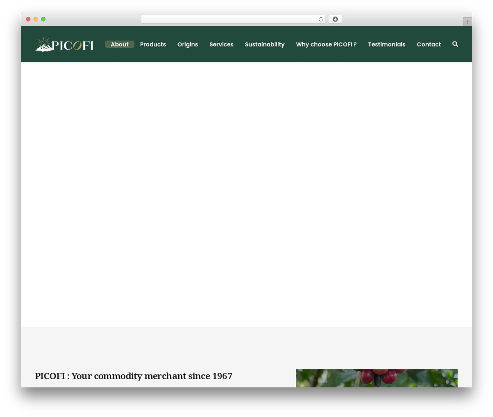The image size is (493, 417).
Task: Close the window with the red button
Action: coord(28,19)
